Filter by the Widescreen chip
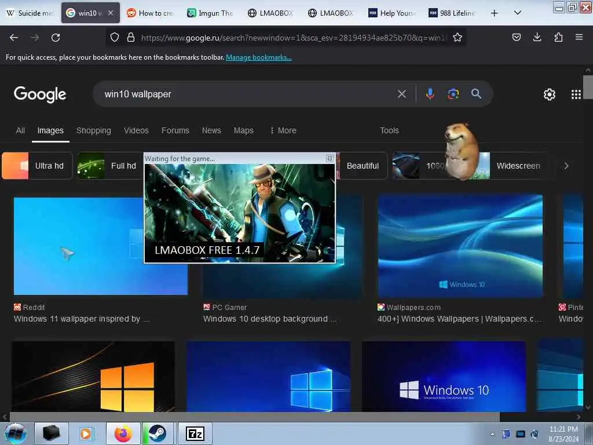The image size is (593, 445). 518,166
